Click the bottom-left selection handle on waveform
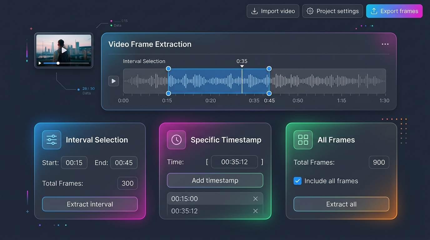The width and height of the screenshot is (430, 240). coord(168,93)
